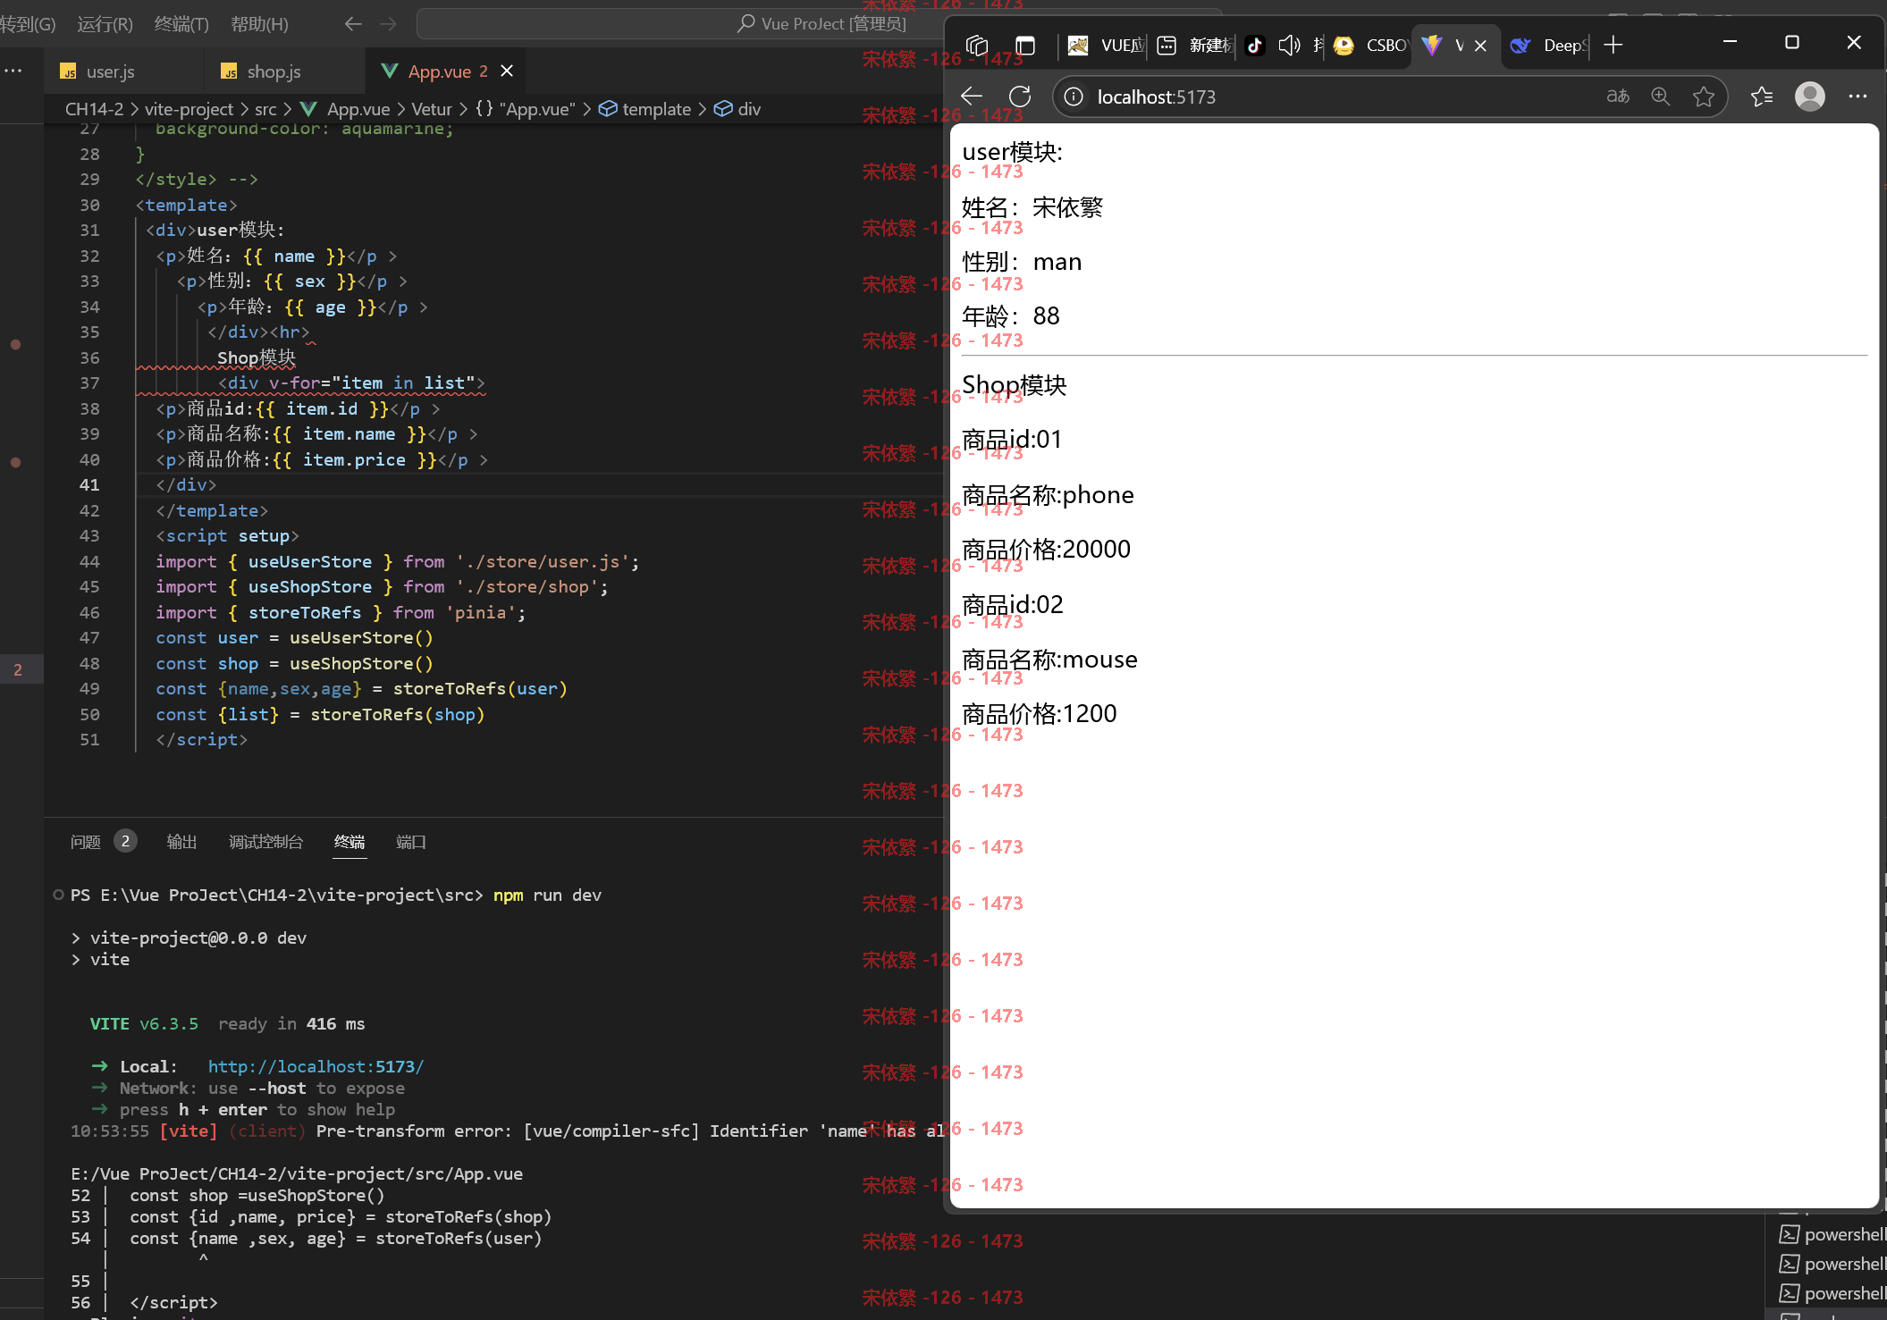Go back in the browser
Image resolution: width=1887 pixels, height=1320 pixels.
click(x=972, y=96)
